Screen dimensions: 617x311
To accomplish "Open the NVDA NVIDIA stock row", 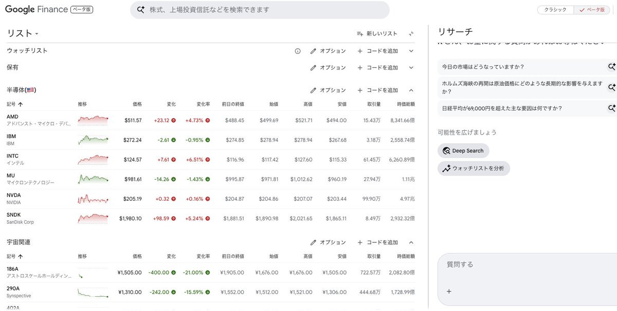I will click(210, 199).
